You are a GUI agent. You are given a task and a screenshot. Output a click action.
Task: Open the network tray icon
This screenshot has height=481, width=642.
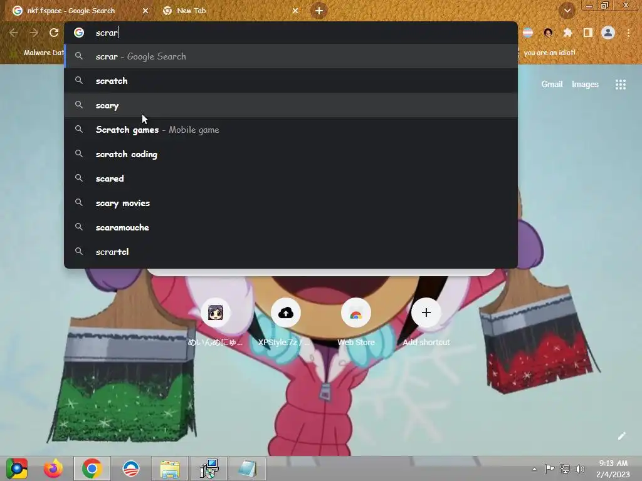pos(565,468)
